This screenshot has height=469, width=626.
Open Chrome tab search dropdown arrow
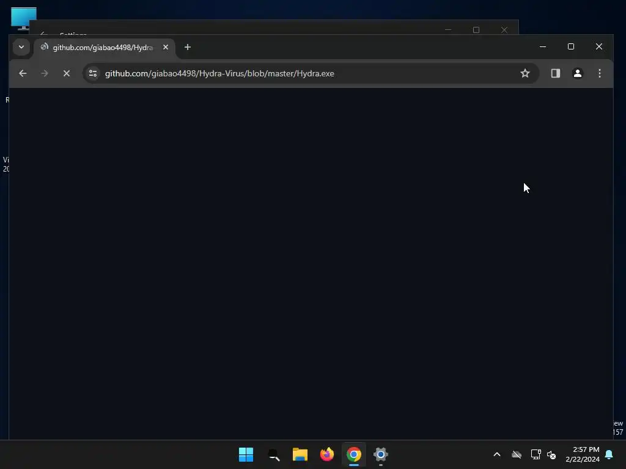(x=21, y=47)
